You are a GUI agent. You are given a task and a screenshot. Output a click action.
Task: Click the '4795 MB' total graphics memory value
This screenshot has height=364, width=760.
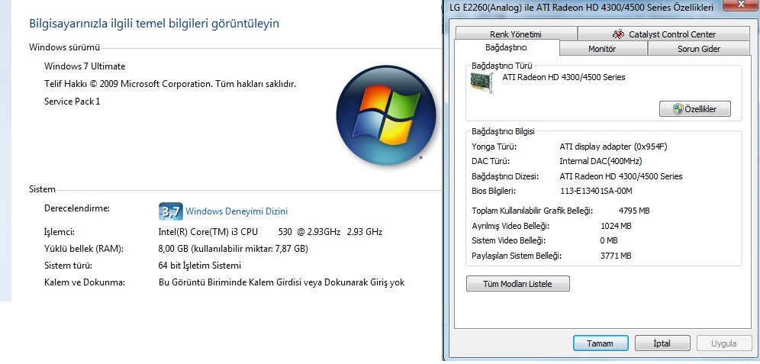634,211
